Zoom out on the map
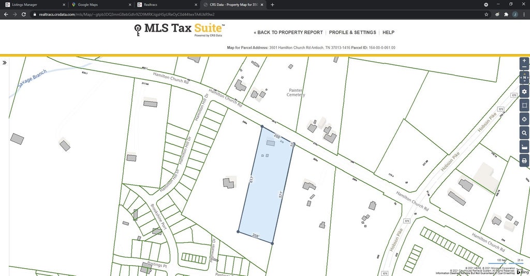The width and height of the screenshot is (530, 276). 524,67
